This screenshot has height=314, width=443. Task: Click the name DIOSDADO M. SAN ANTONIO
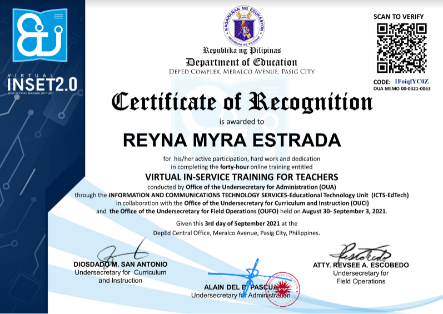click(x=121, y=265)
